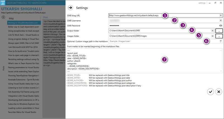Select post 'Using Visual Studio status bar'
This screenshot has width=224, height=119.
point(24,84)
